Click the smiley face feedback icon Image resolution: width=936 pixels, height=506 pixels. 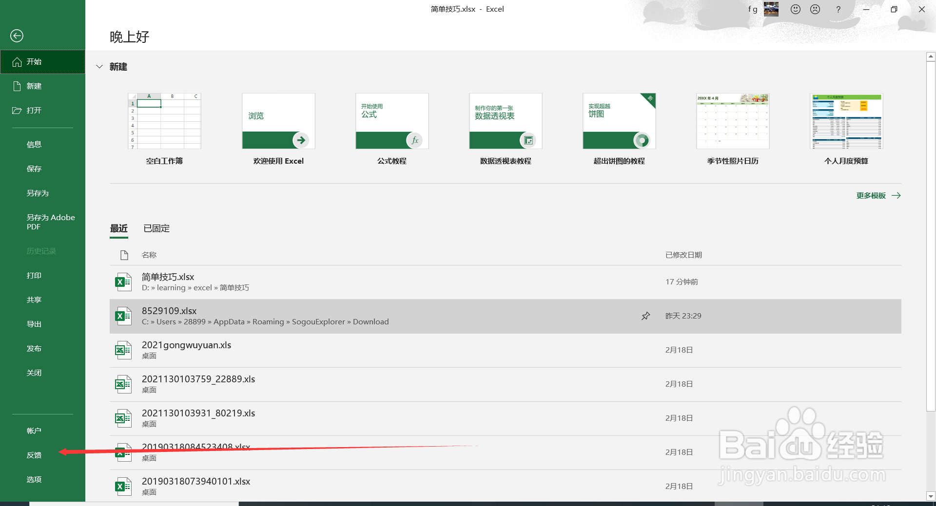coord(796,9)
